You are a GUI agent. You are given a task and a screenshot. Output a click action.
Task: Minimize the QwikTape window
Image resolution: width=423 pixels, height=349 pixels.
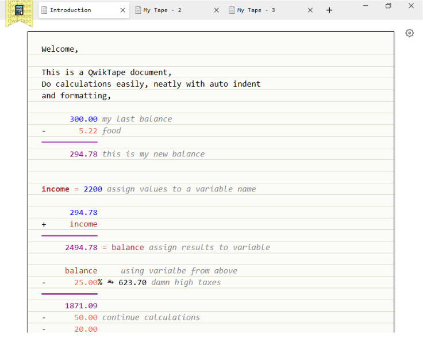click(366, 6)
